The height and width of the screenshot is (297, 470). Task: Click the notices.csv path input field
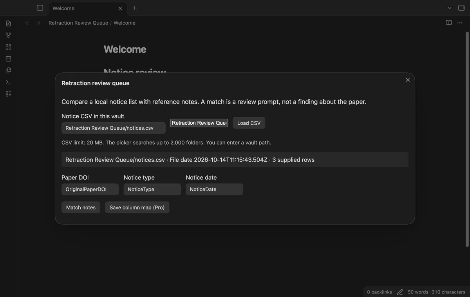click(x=114, y=128)
